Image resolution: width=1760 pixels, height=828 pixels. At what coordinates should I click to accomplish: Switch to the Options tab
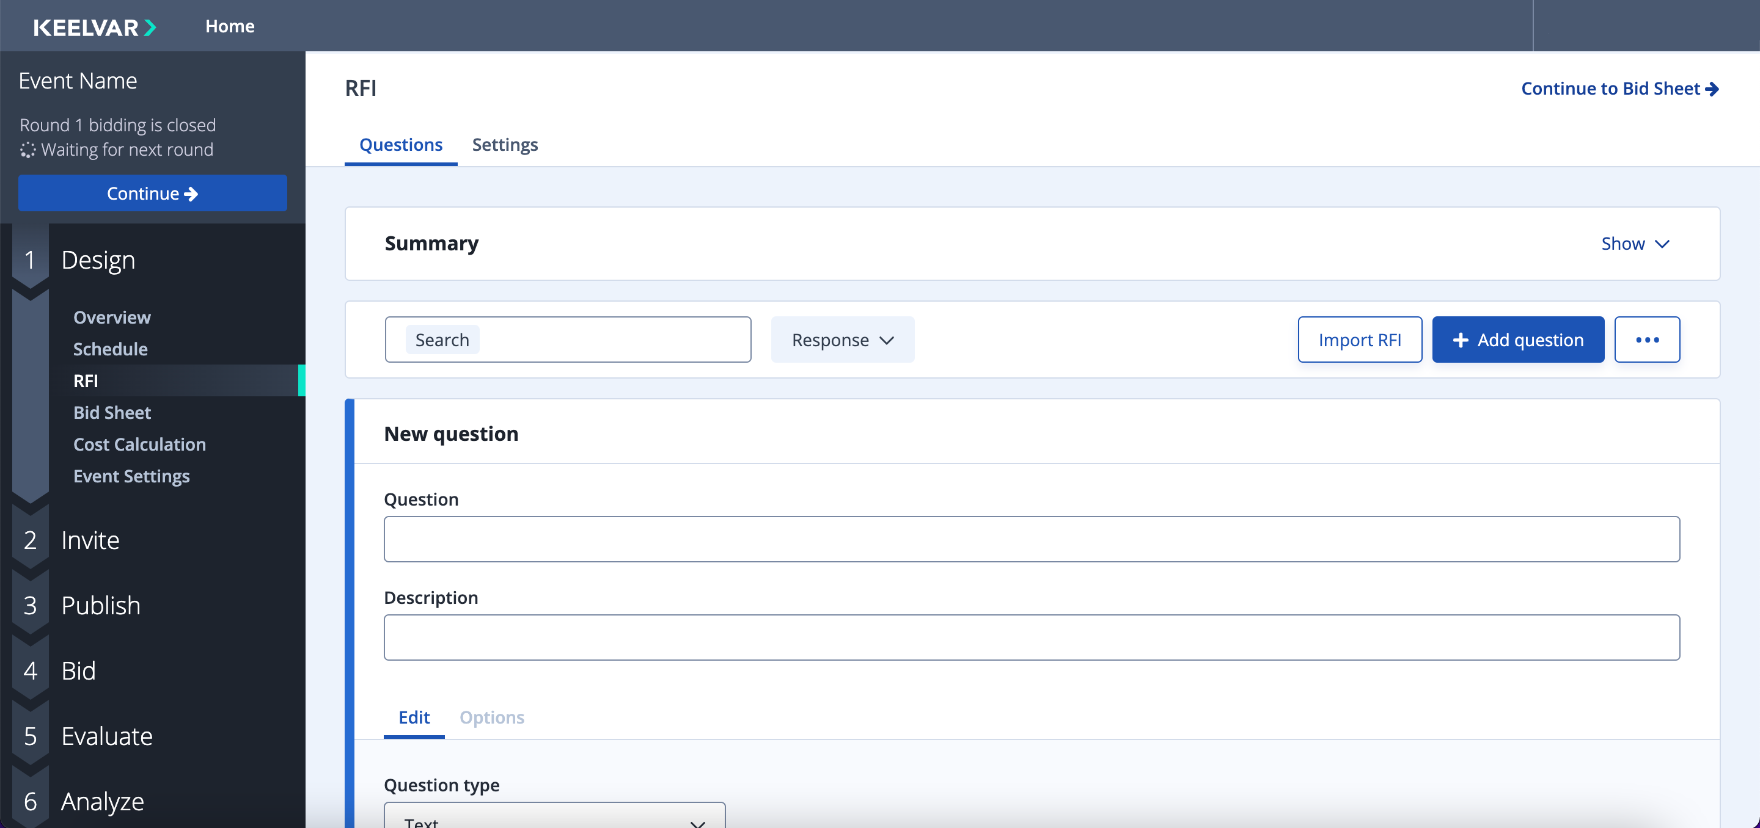[x=491, y=717]
